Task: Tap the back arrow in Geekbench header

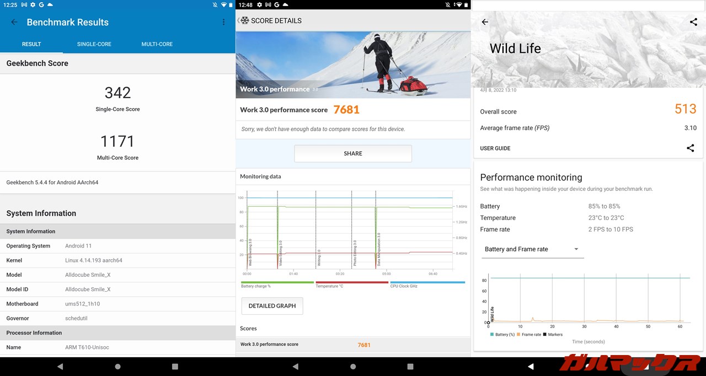Action: click(x=14, y=22)
